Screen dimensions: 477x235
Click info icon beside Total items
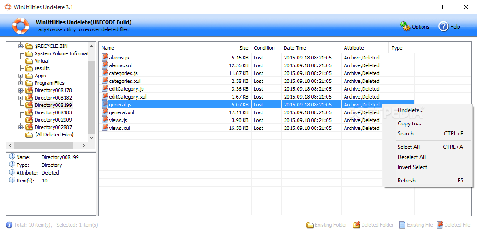click(9, 225)
